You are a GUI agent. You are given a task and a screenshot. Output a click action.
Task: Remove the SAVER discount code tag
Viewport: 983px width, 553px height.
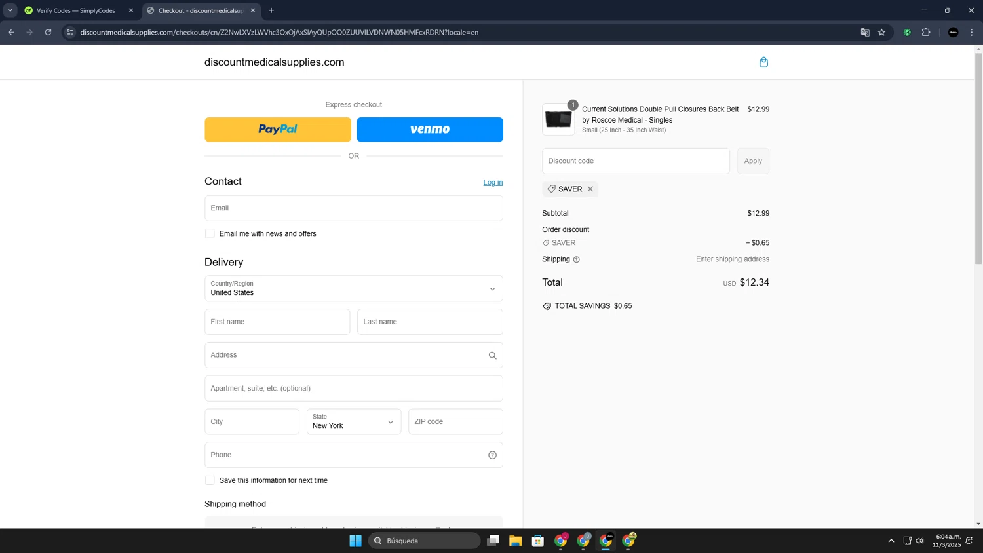click(590, 189)
